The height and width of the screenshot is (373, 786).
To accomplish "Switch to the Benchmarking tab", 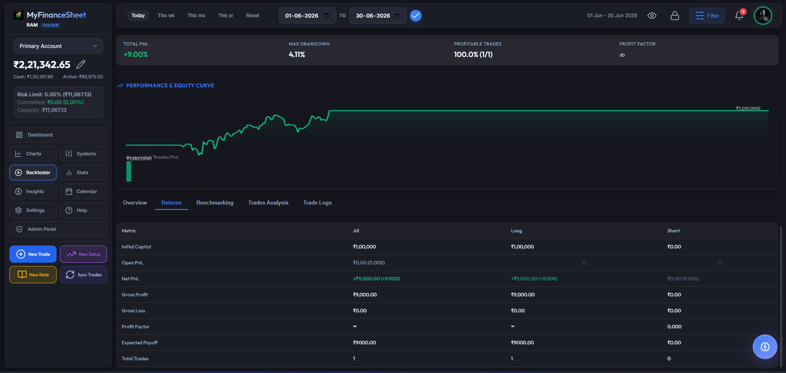I will click(215, 202).
